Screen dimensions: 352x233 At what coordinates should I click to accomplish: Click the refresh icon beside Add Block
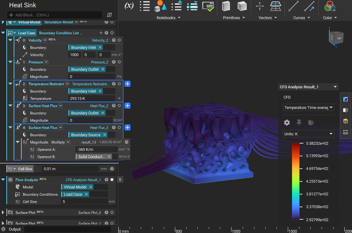(110, 15)
